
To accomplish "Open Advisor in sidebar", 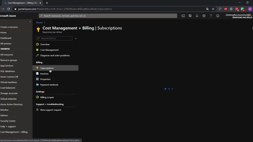I will coord(4,116).
